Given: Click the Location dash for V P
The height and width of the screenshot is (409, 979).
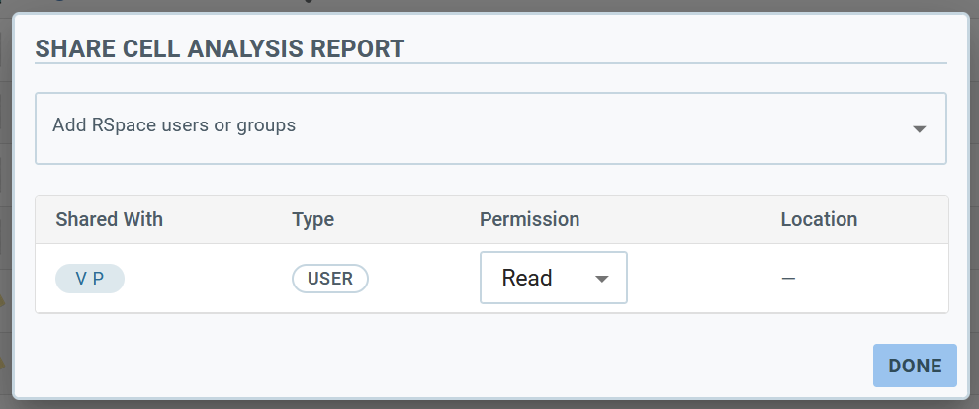Looking at the screenshot, I should [x=788, y=279].
